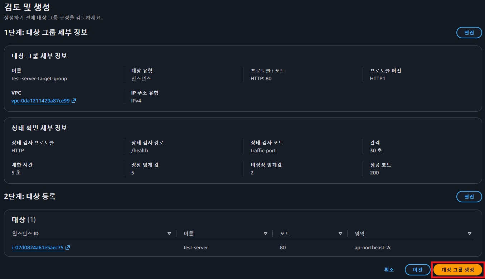Click 편집 button for 1단계 대상 그룹 세부 정보

pos(469,33)
